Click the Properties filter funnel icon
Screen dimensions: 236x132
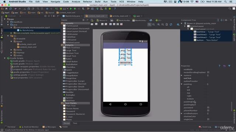(229, 66)
